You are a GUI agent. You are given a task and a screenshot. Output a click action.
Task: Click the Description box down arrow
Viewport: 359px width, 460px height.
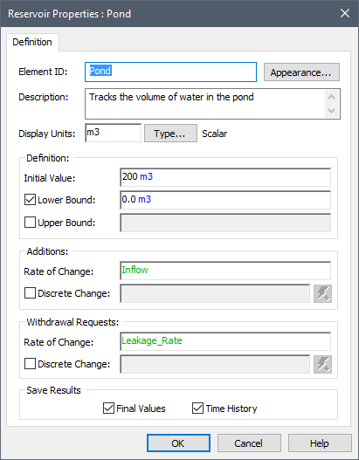332,111
